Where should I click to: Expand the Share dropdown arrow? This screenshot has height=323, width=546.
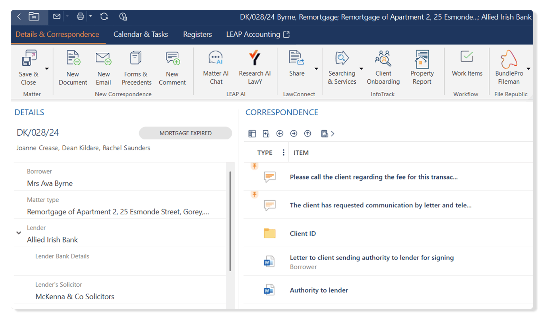pyautogui.click(x=316, y=69)
